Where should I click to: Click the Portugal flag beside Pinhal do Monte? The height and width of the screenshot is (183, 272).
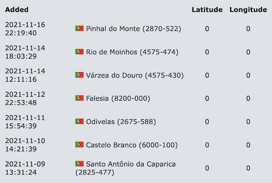coord(79,28)
